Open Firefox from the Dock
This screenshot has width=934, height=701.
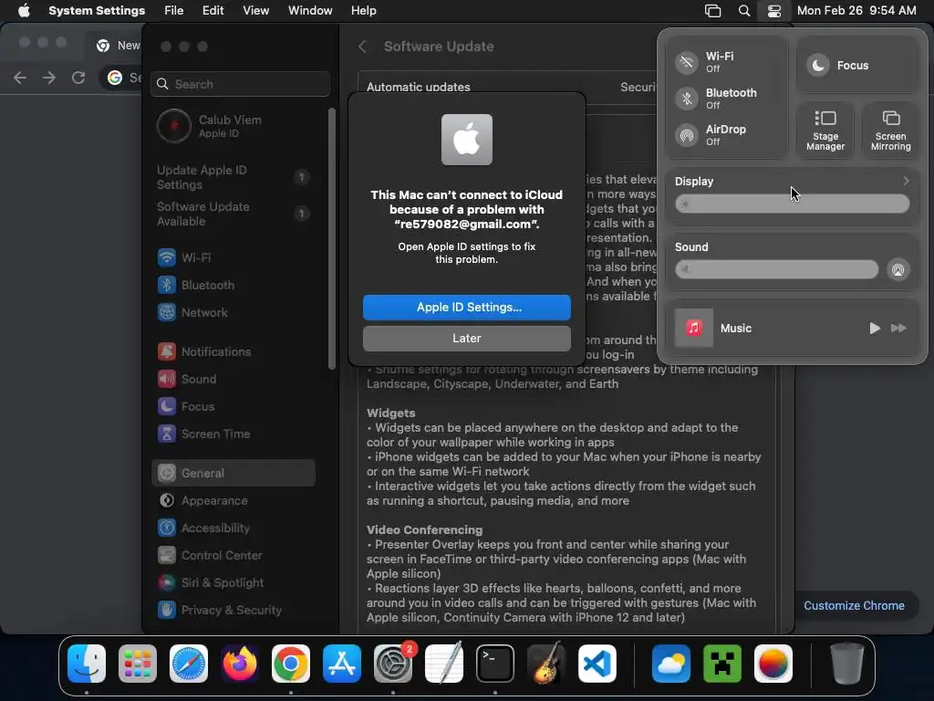click(240, 664)
